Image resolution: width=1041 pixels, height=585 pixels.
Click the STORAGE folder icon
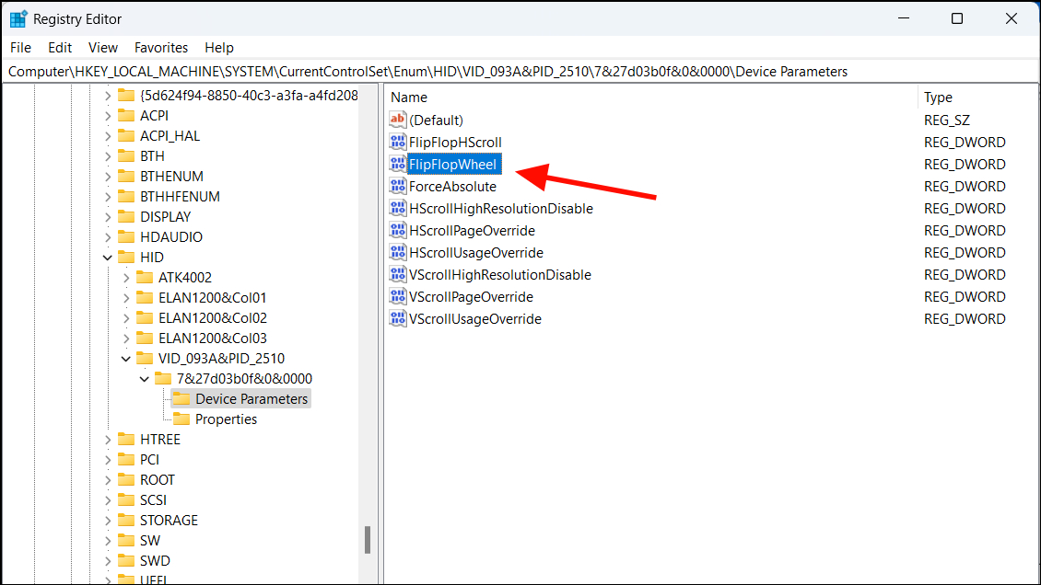126,520
